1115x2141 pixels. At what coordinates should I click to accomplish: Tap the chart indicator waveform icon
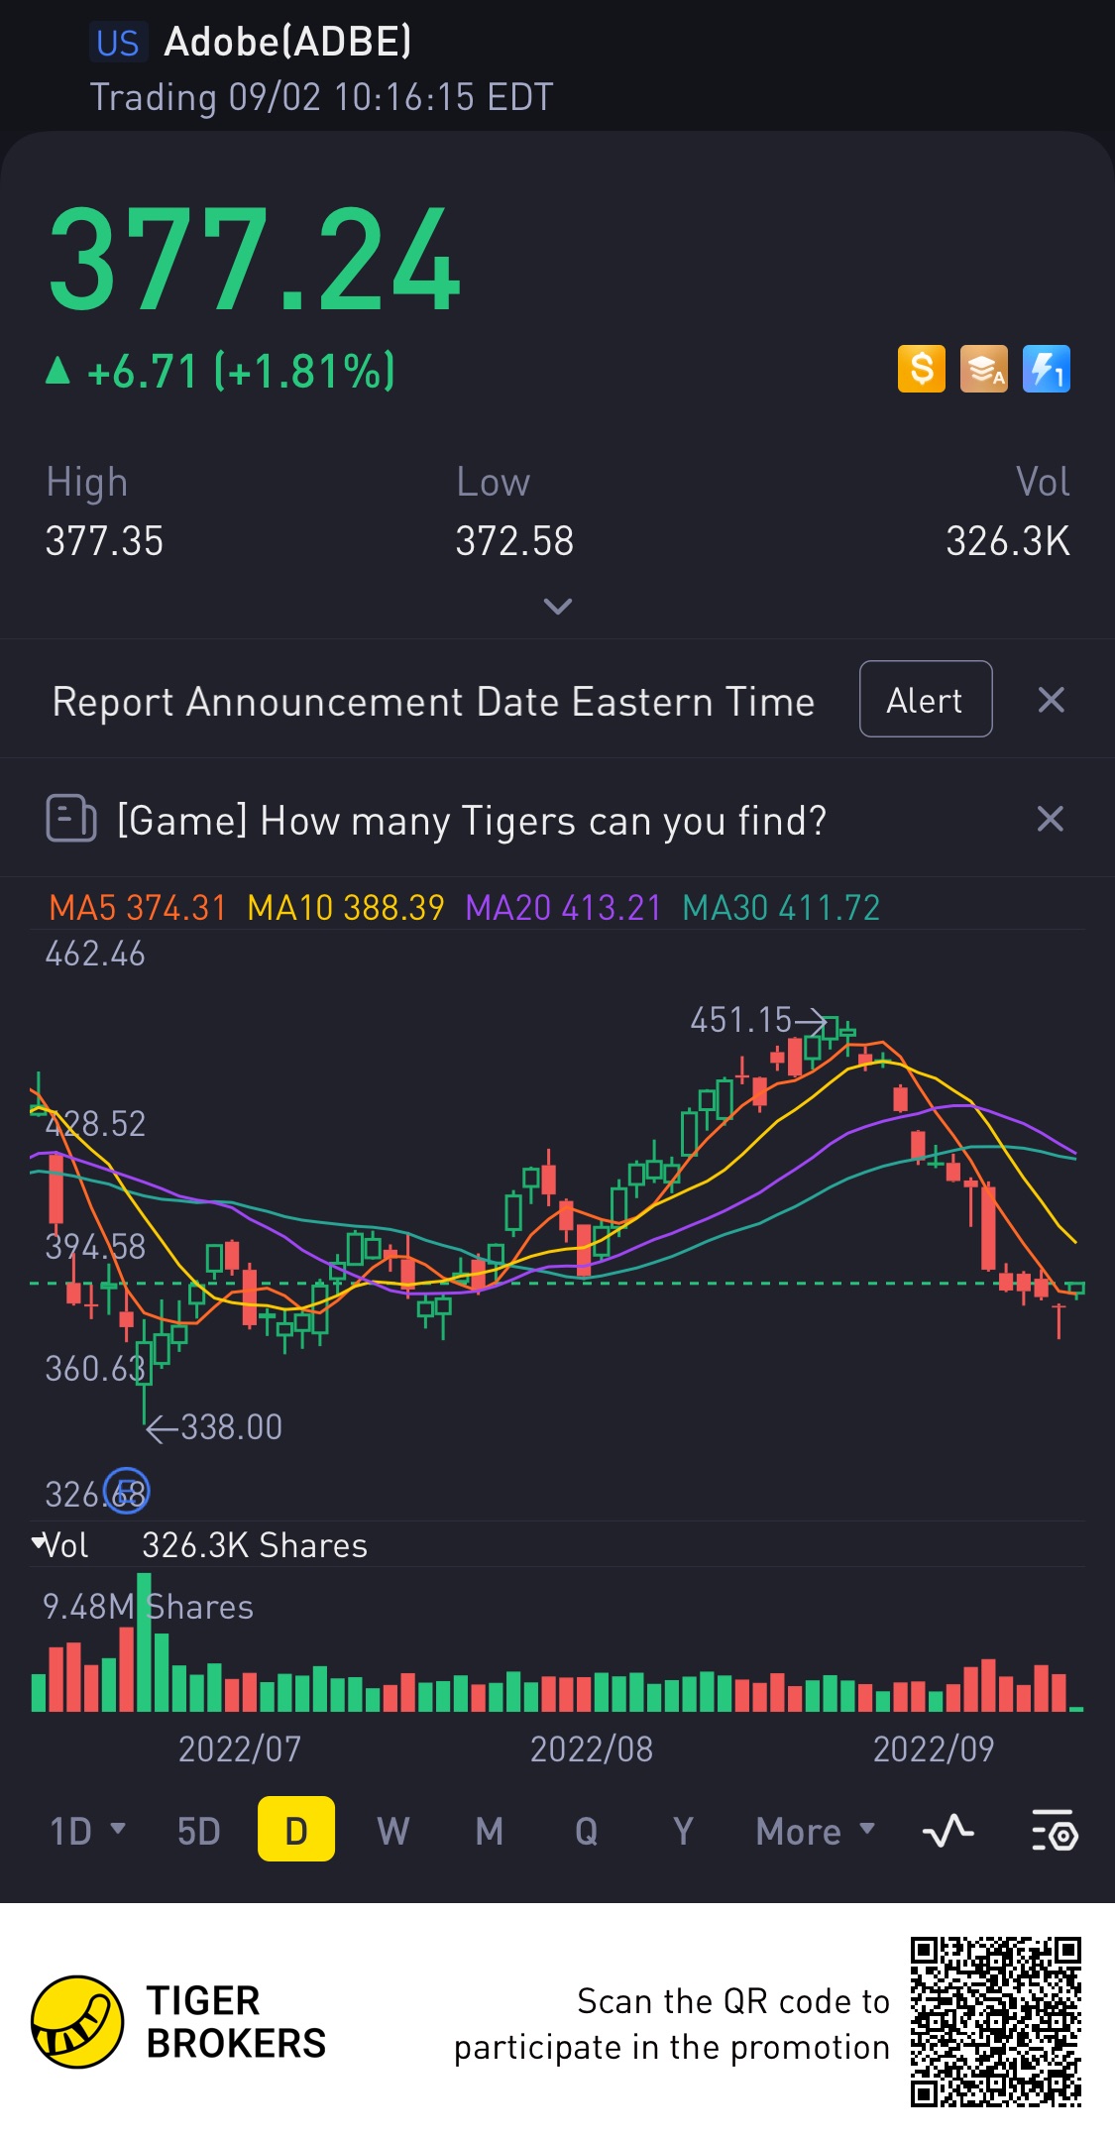[x=948, y=1831]
